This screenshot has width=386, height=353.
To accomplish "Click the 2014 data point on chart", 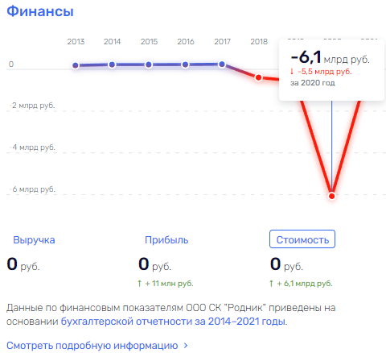I will [113, 64].
